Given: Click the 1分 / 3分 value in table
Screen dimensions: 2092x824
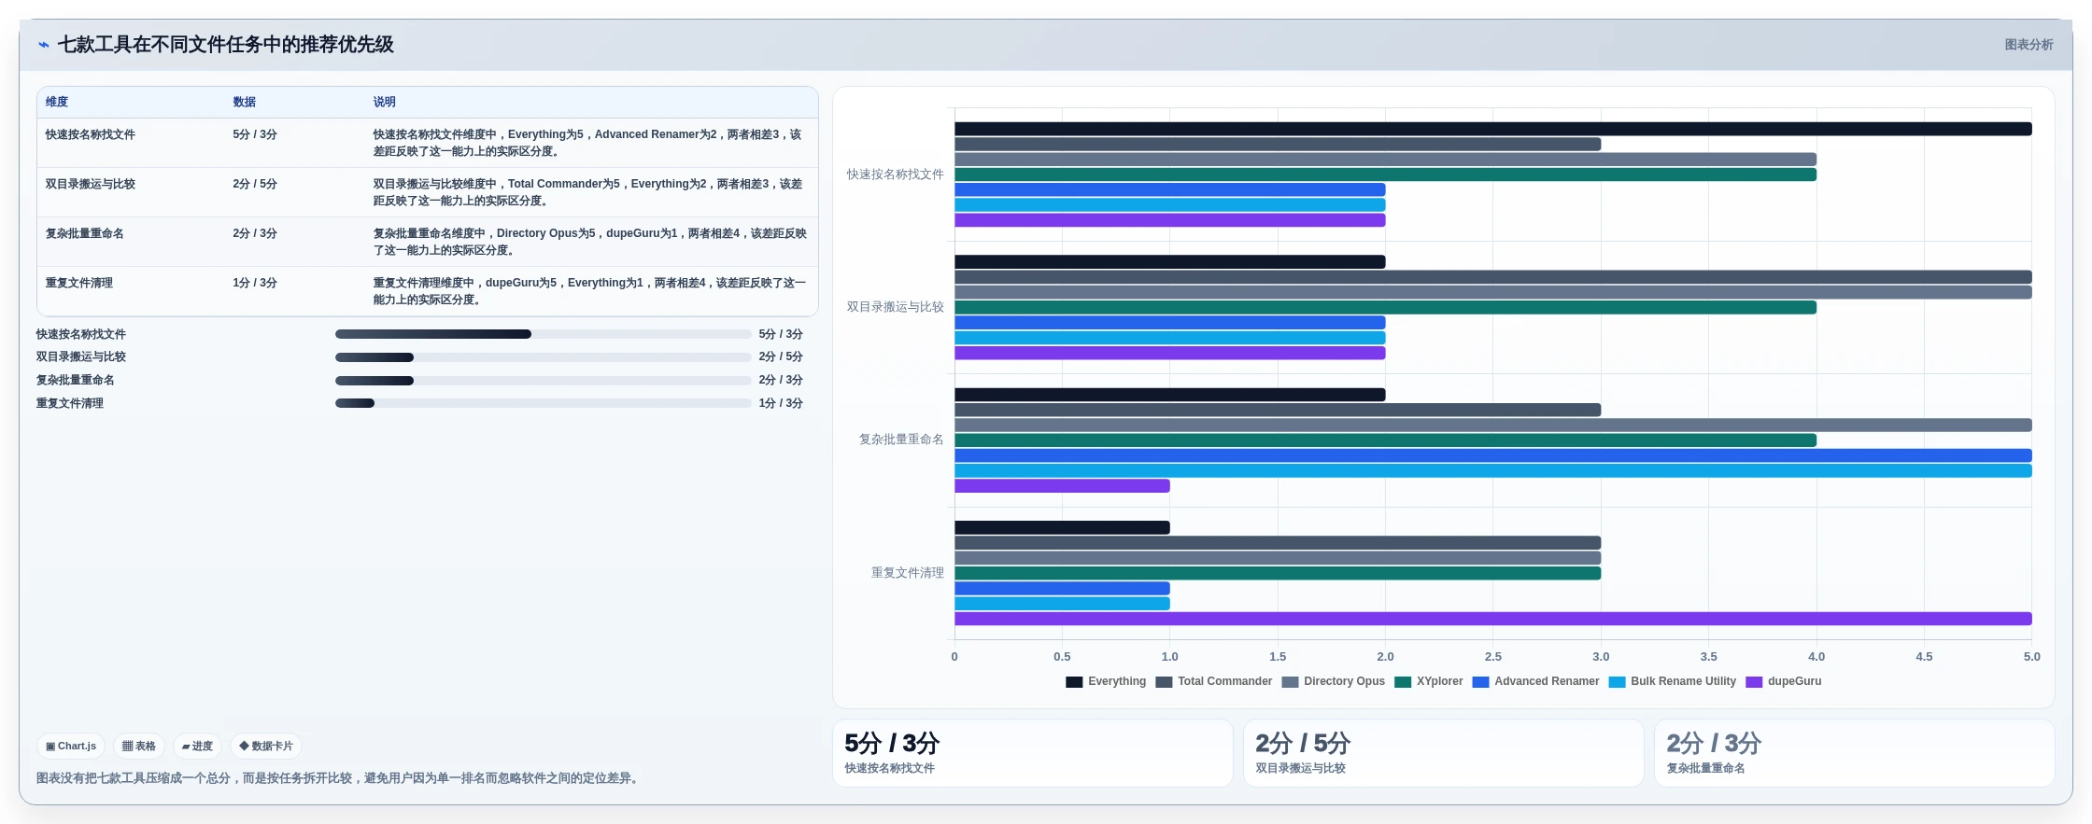Looking at the screenshot, I should pyautogui.click(x=255, y=284).
